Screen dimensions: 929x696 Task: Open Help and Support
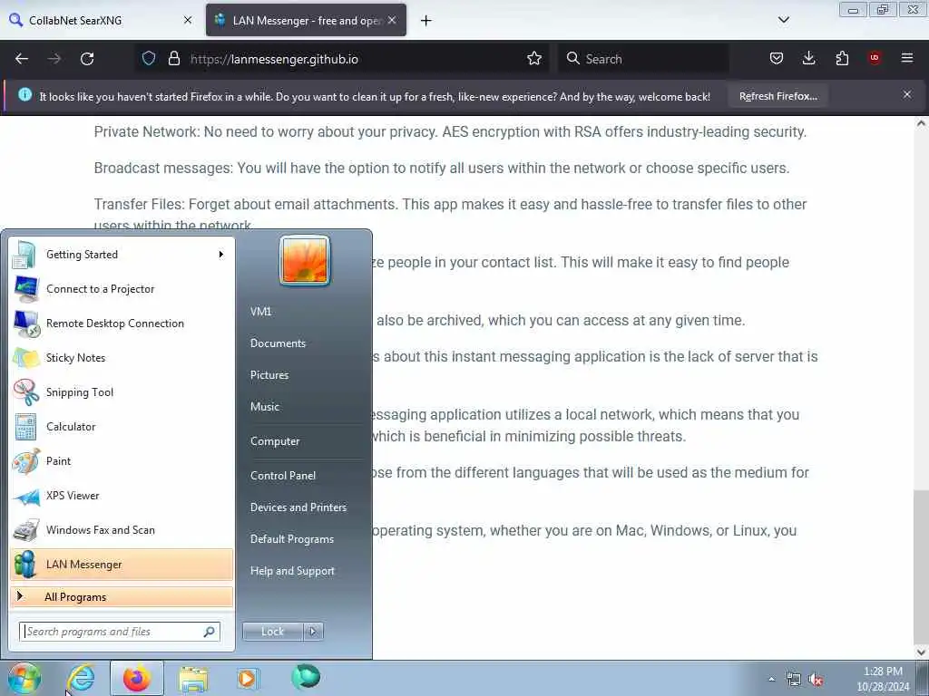[292, 571]
